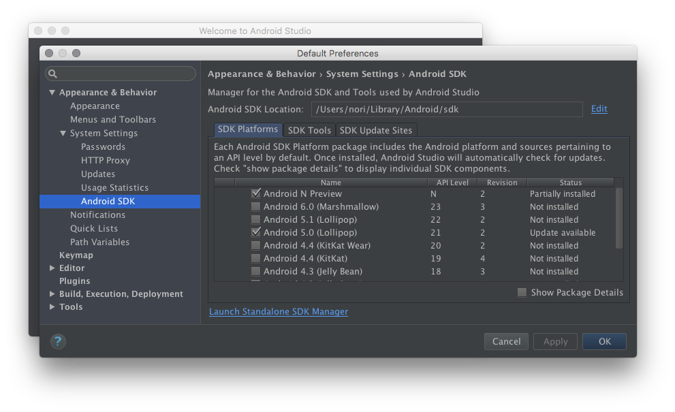Viewport: 675px width, 412px height.
Task: Sort table by the Name column header
Action: tap(331, 183)
